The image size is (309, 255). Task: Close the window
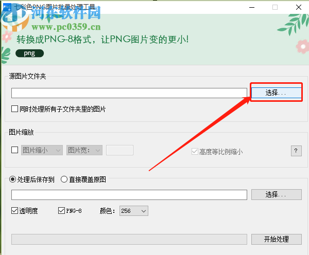pyautogui.click(x=299, y=8)
